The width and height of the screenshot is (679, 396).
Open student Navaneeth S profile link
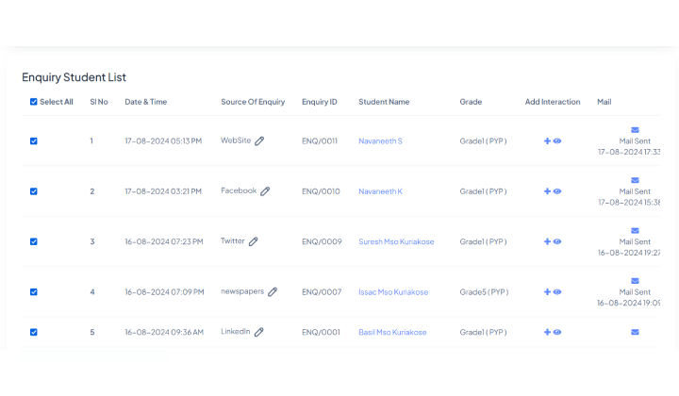coord(380,140)
